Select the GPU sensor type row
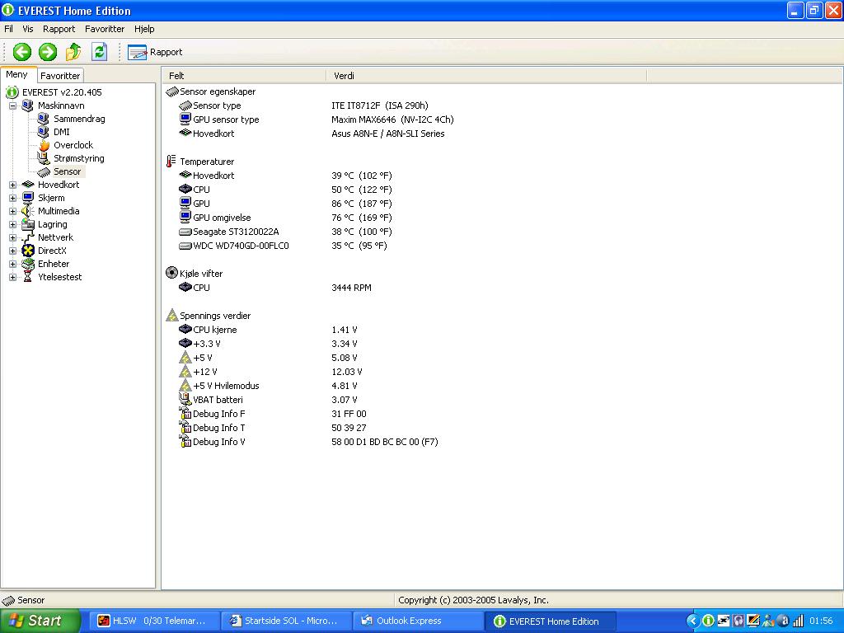This screenshot has height=633, width=844. 316,120
